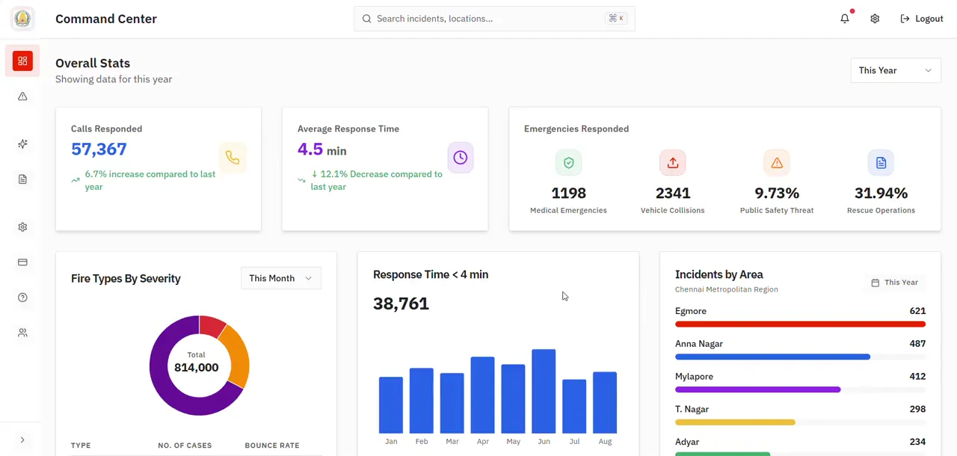The image size is (957, 456).
Task: Click the 38,761 response time value
Action: 401,304
